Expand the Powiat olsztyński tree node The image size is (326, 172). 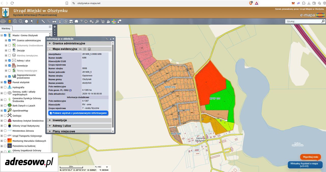(x=2, y=82)
